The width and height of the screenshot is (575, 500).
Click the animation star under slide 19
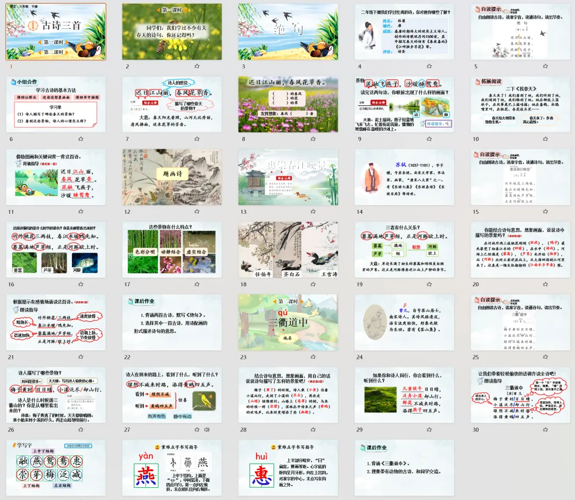429,284
